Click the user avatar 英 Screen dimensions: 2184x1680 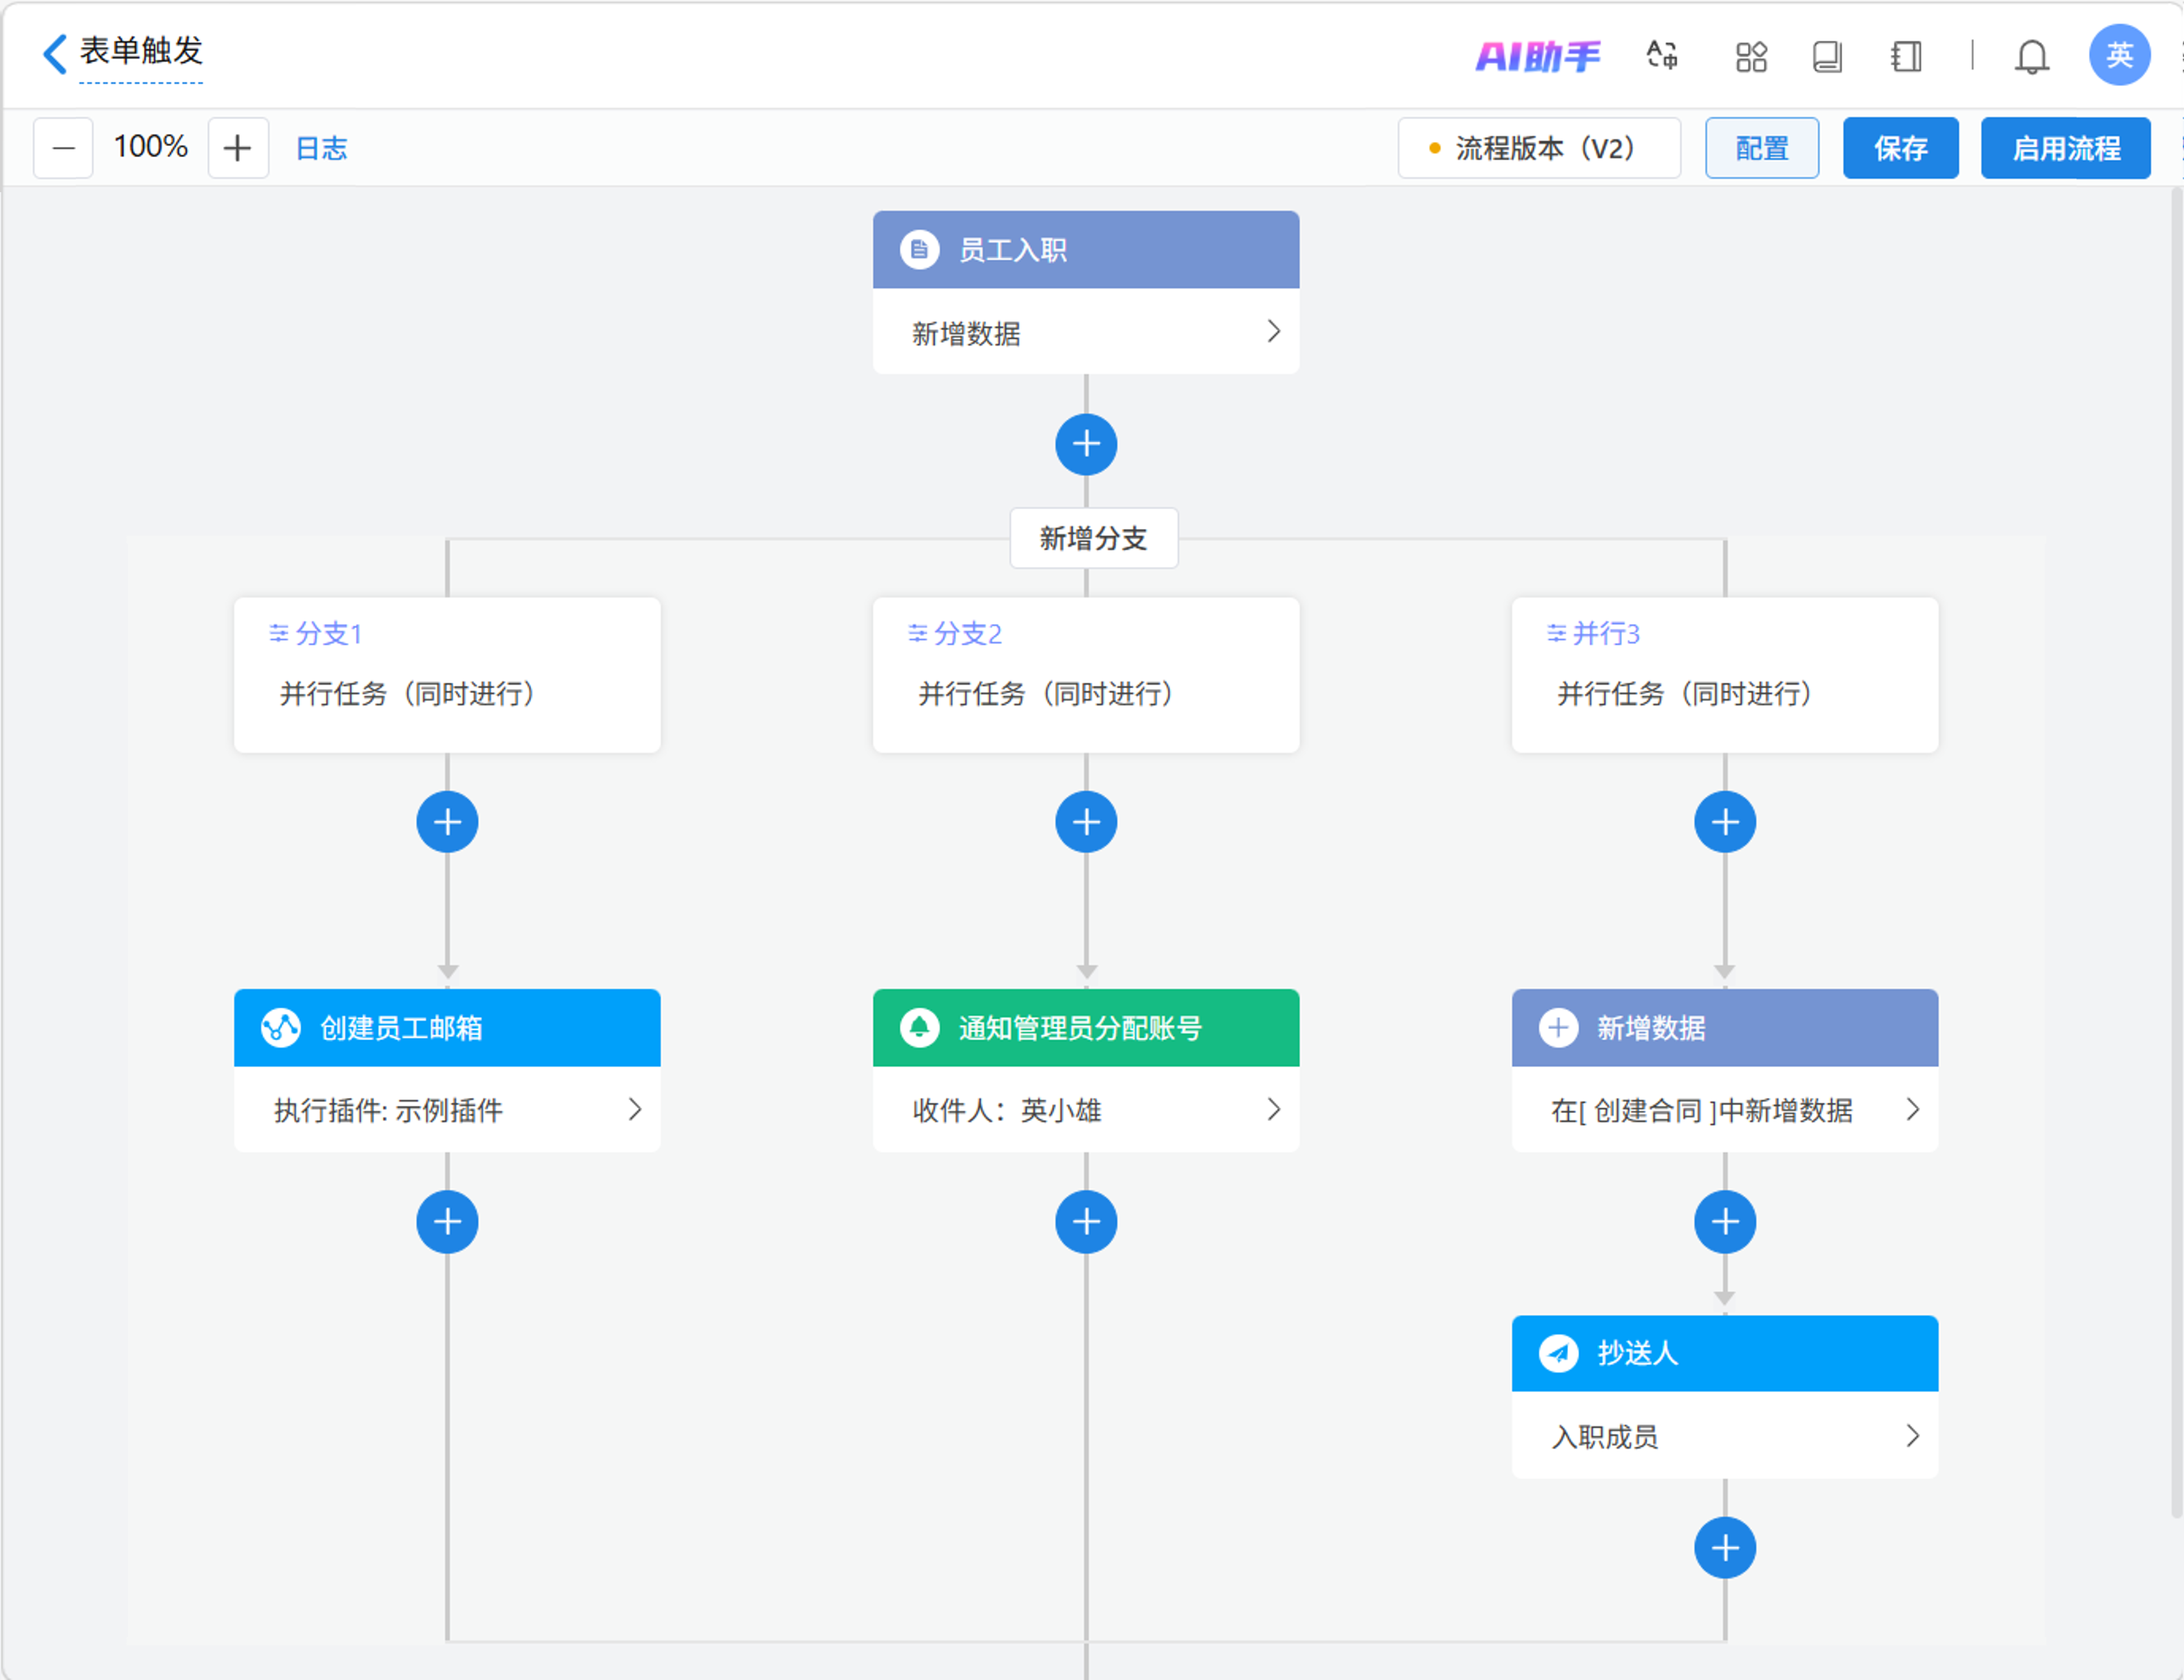point(2118,55)
